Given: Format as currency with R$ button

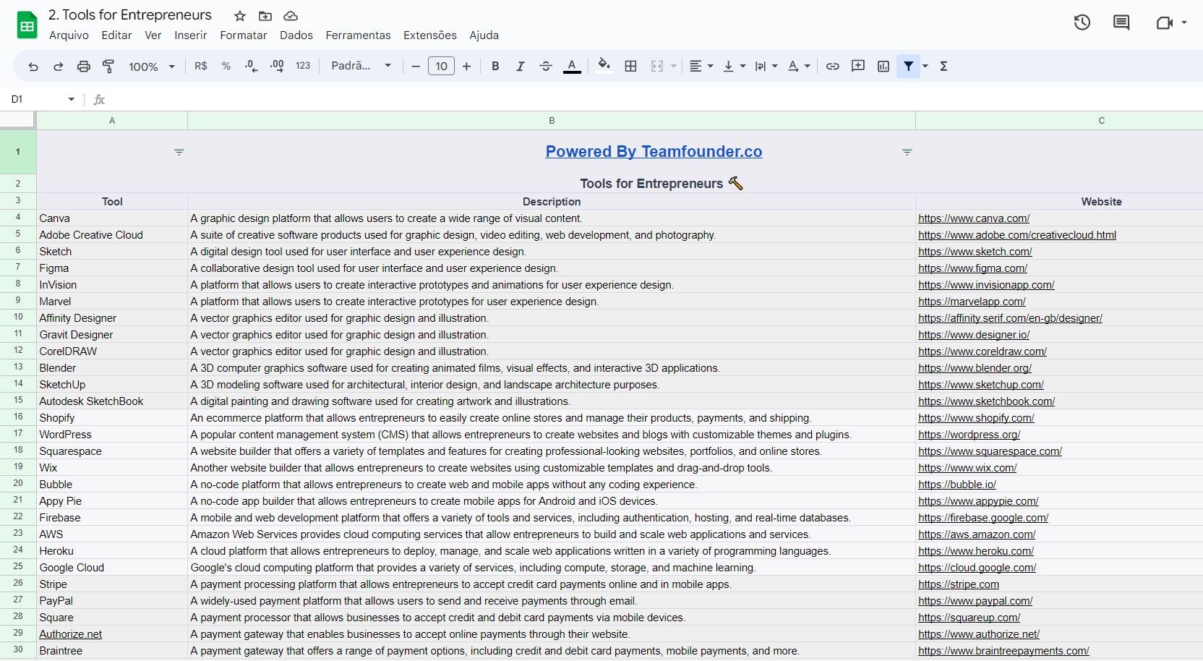Looking at the screenshot, I should point(201,66).
